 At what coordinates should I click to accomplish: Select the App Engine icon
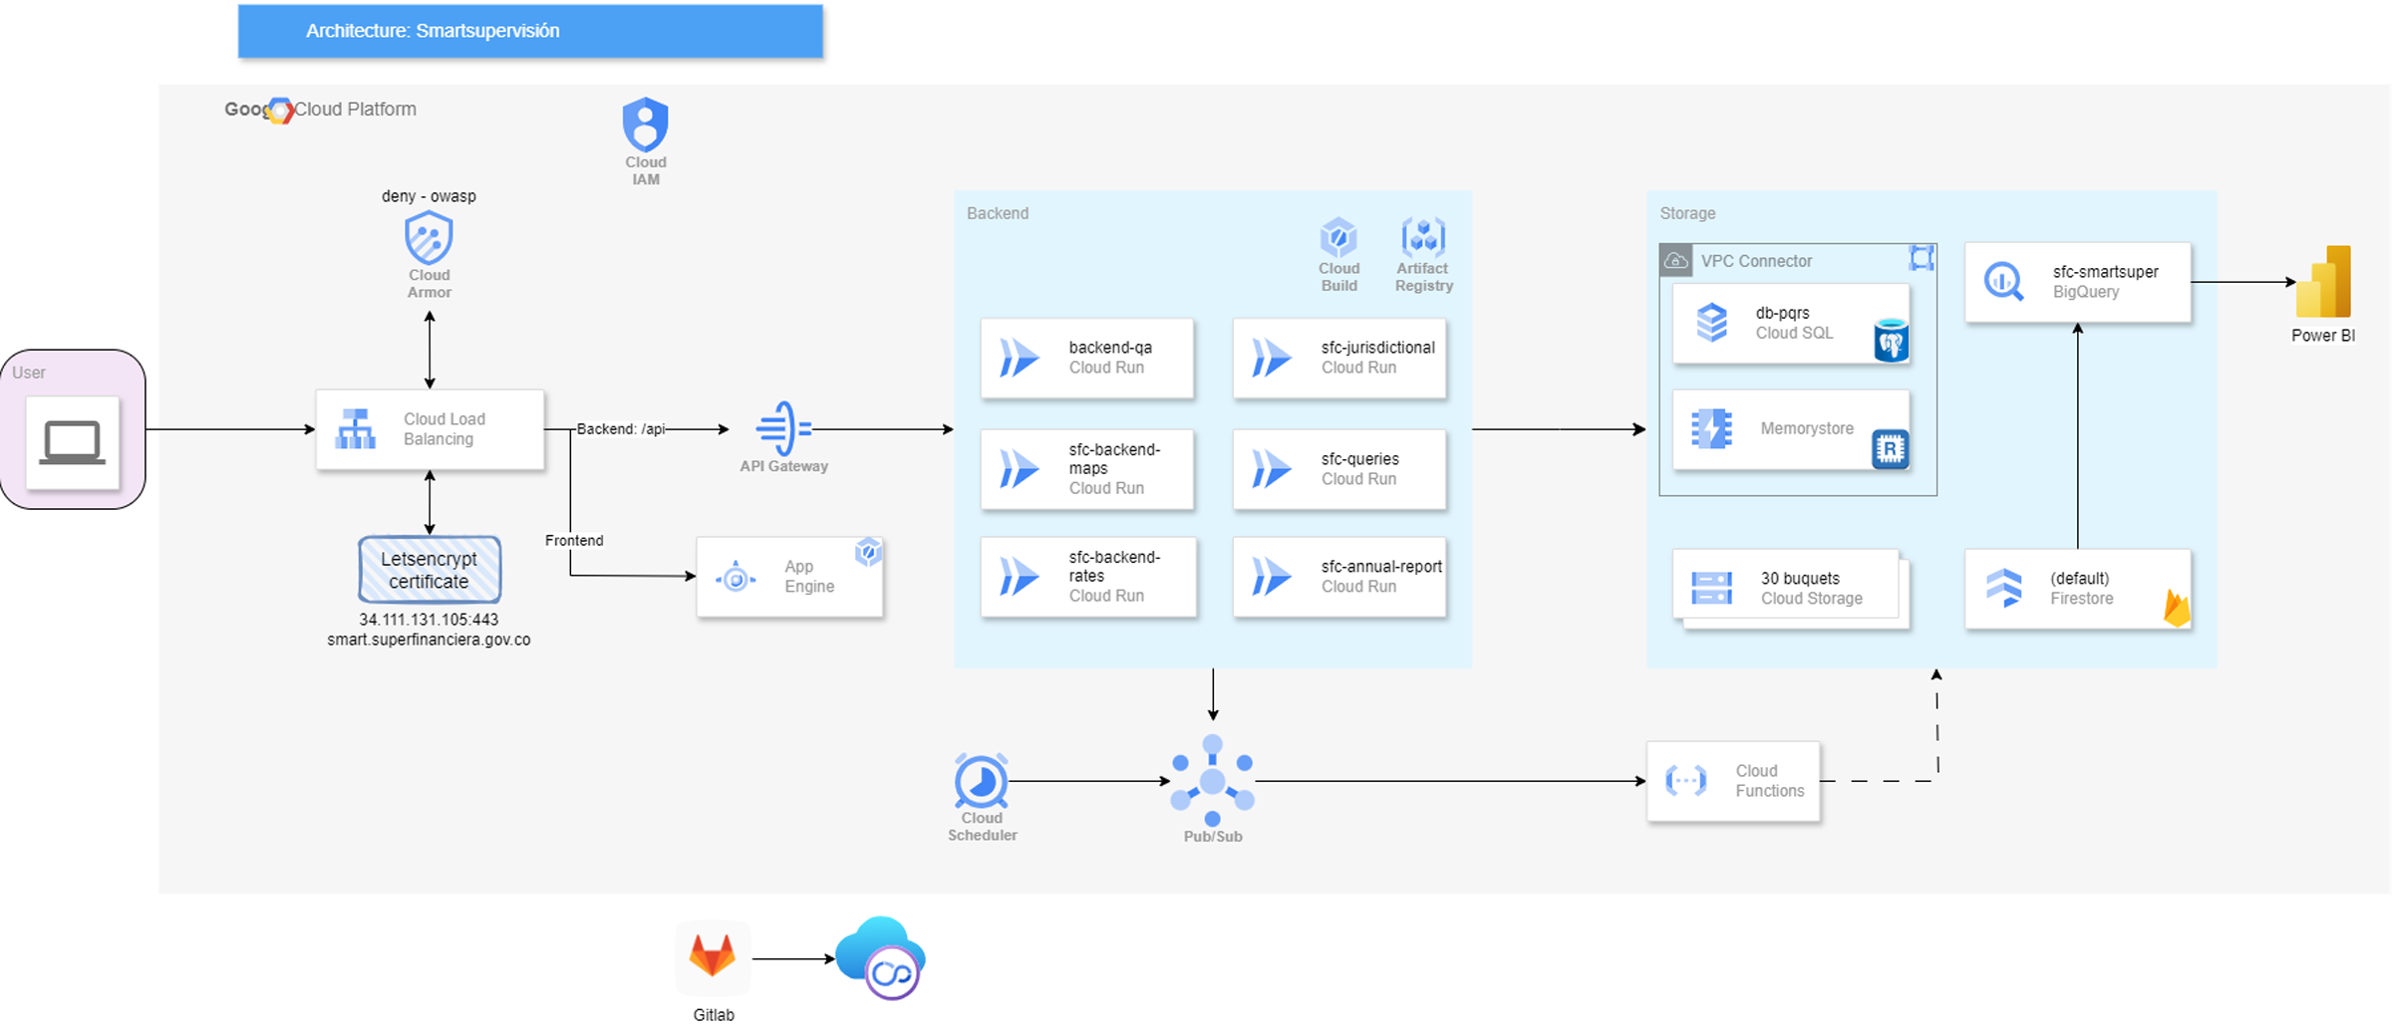click(737, 578)
